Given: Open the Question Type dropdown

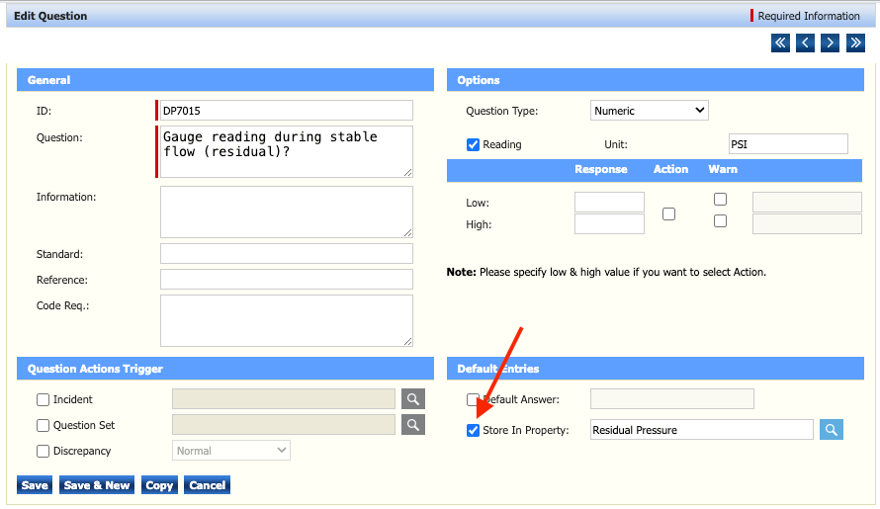Looking at the screenshot, I should click(x=650, y=111).
